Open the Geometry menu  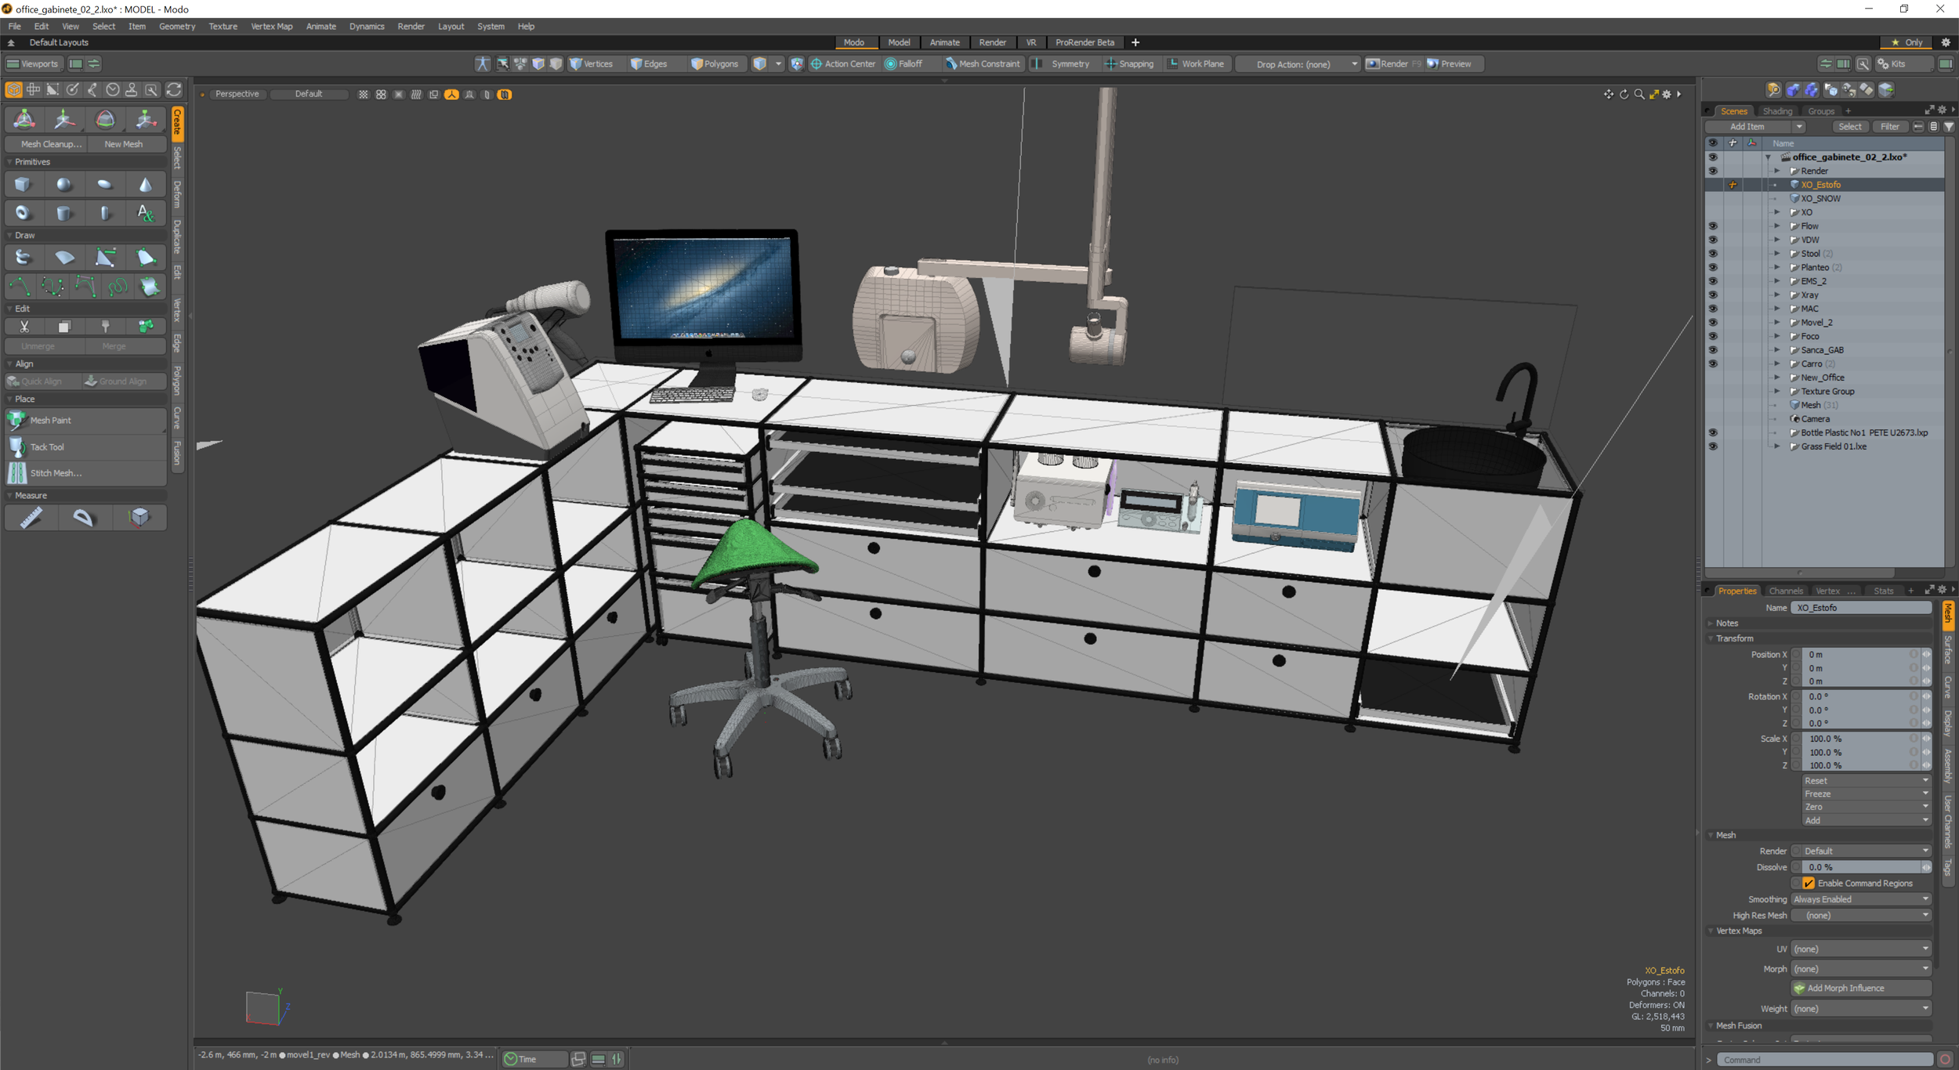tap(177, 27)
